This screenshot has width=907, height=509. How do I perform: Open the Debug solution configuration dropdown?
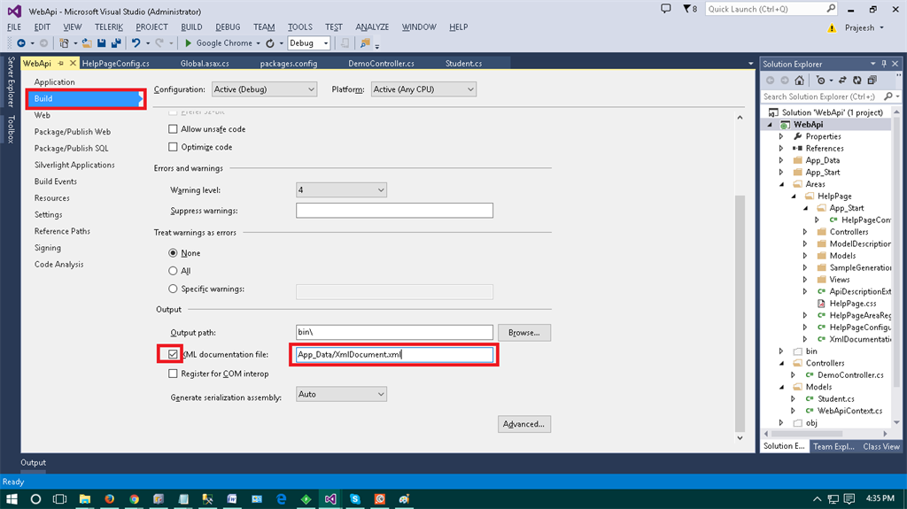pyautogui.click(x=309, y=43)
